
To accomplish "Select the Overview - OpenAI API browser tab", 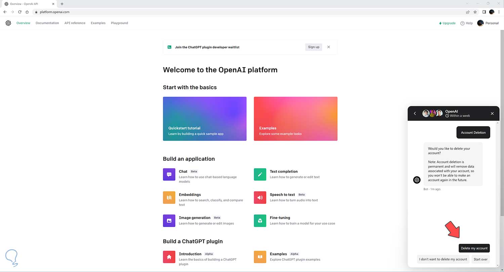I will point(29,4).
